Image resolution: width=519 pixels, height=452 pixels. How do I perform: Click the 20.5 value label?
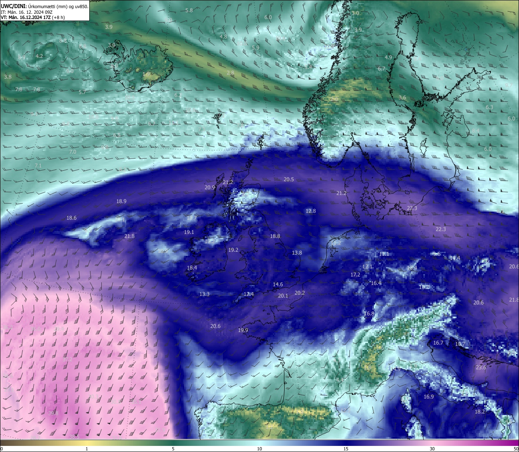289,179
